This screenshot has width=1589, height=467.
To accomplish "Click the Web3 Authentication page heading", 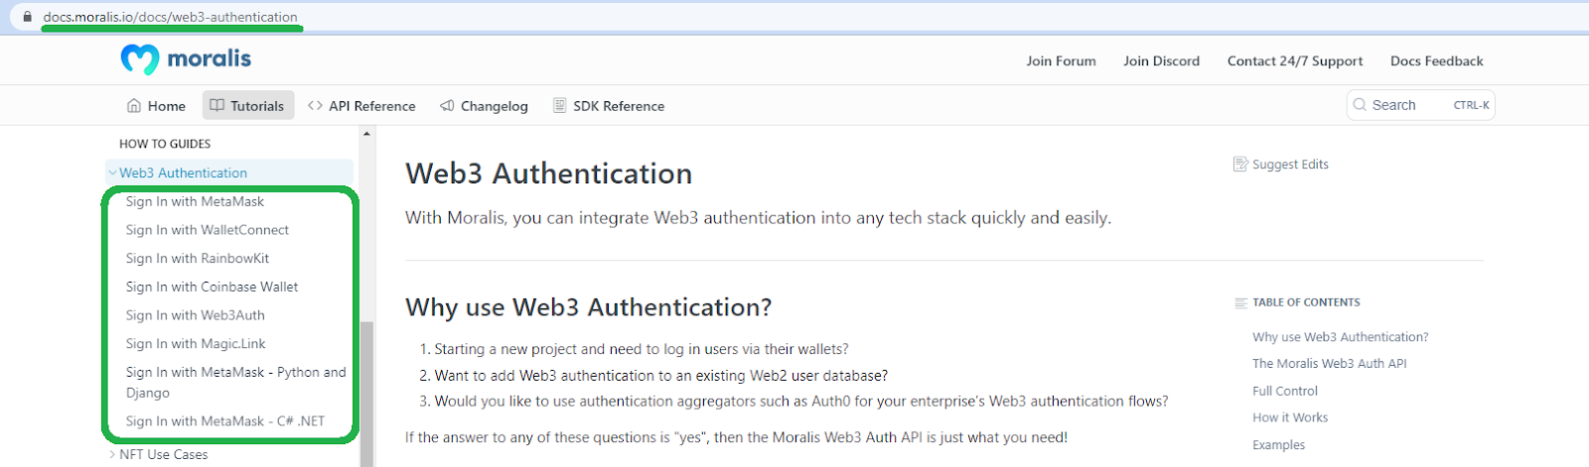I will [x=549, y=174].
